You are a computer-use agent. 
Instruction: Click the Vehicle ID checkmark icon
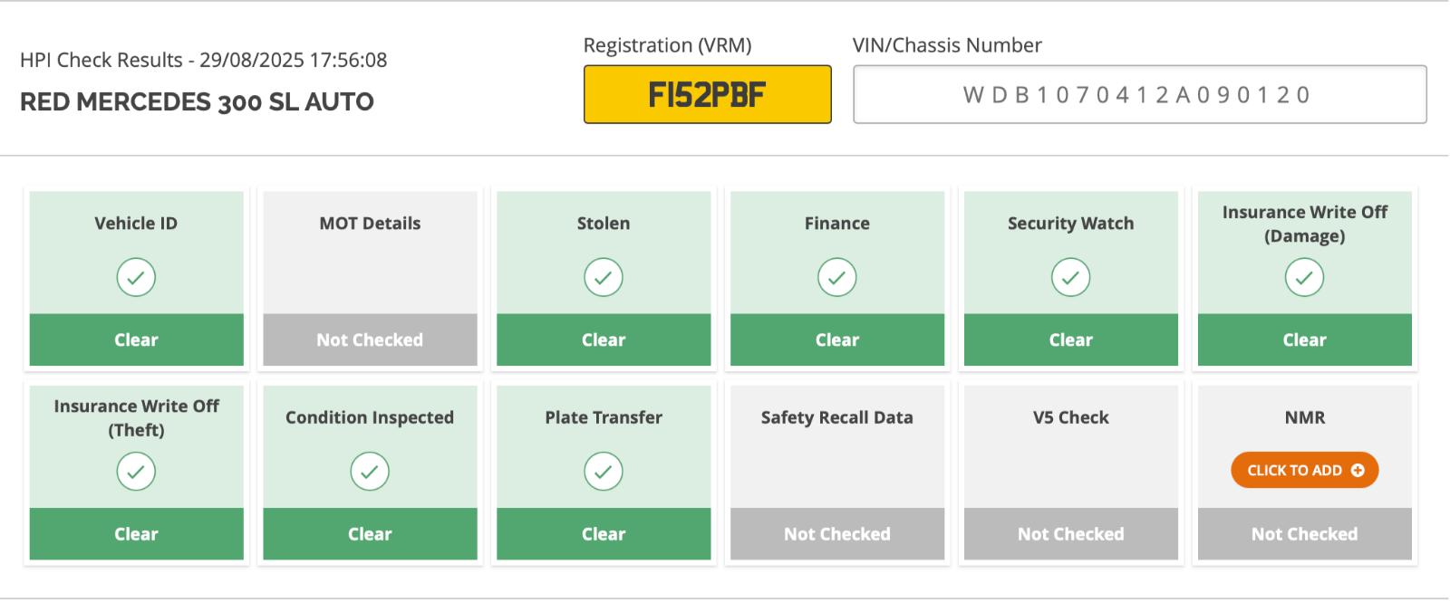[136, 277]
